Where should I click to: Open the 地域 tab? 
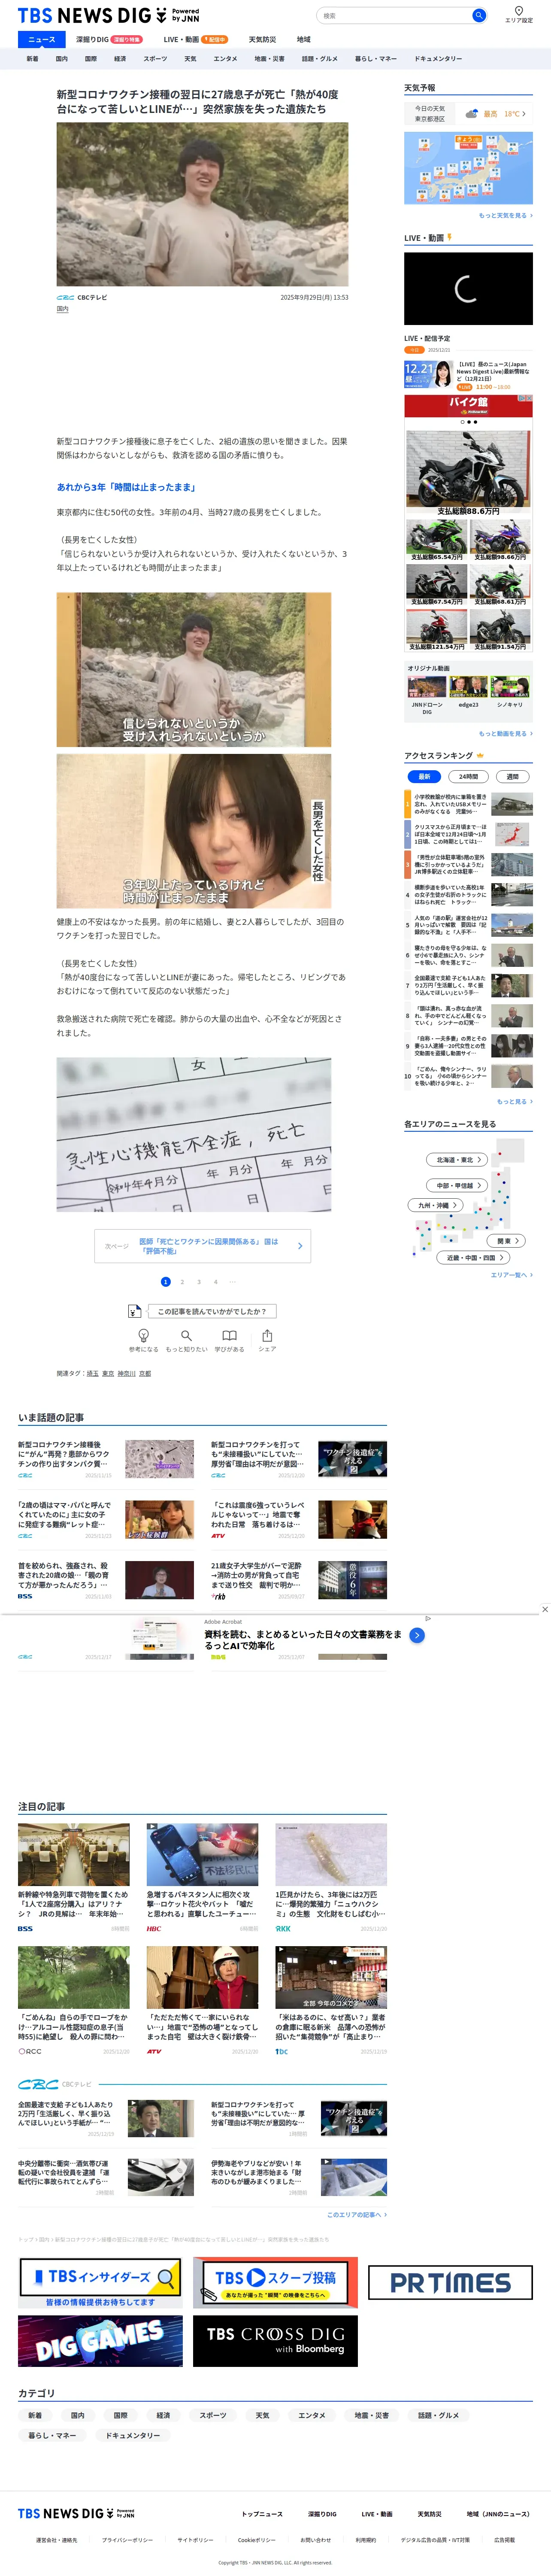[304, 40]
